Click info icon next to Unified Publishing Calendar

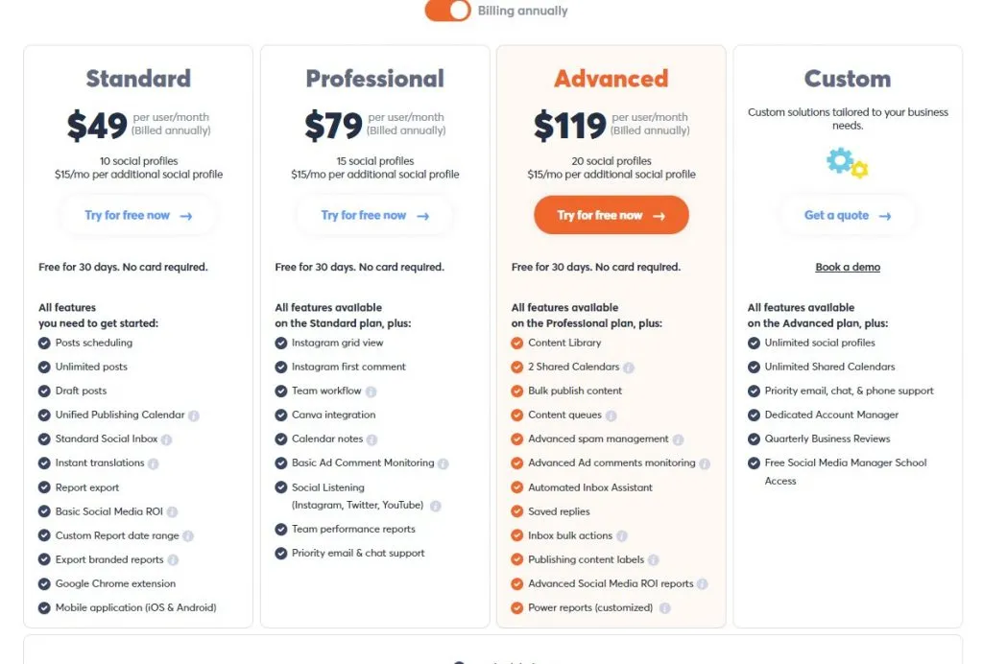click(194, 415)
